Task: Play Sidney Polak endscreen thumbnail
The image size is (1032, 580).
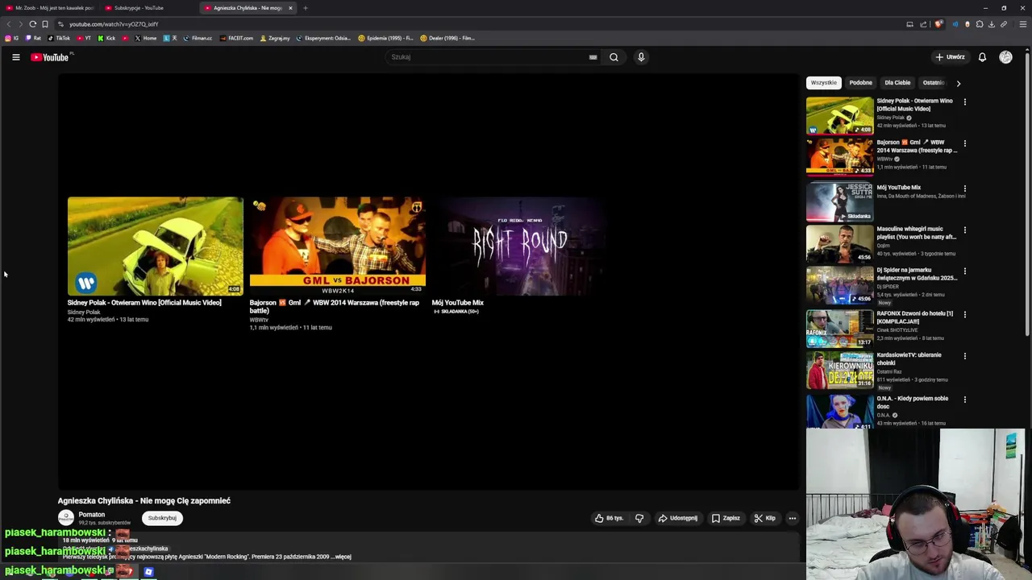Action: coord(155,246)
